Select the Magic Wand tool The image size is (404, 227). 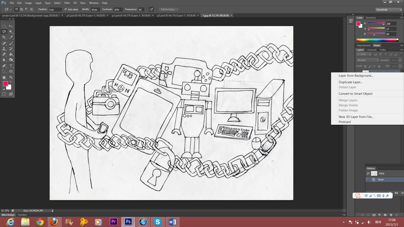tap(11, 32)
